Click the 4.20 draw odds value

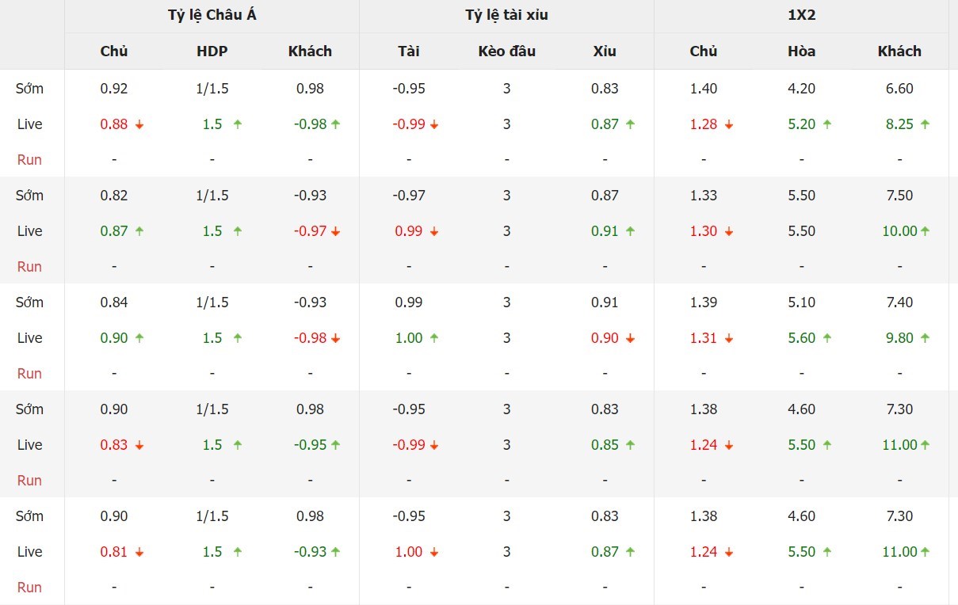coord(802,89)
